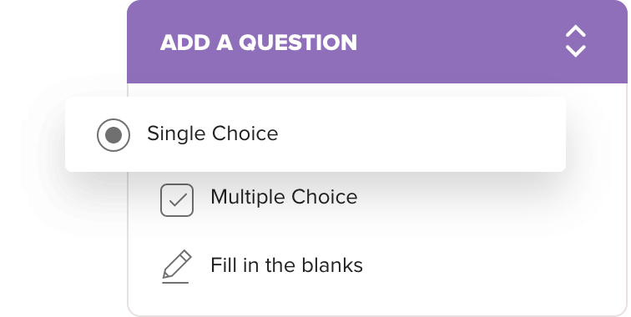This screenshot has width=631, height=317.
Task: Click the filled dot inside Single Choice radio
Action: click(114, 135)
